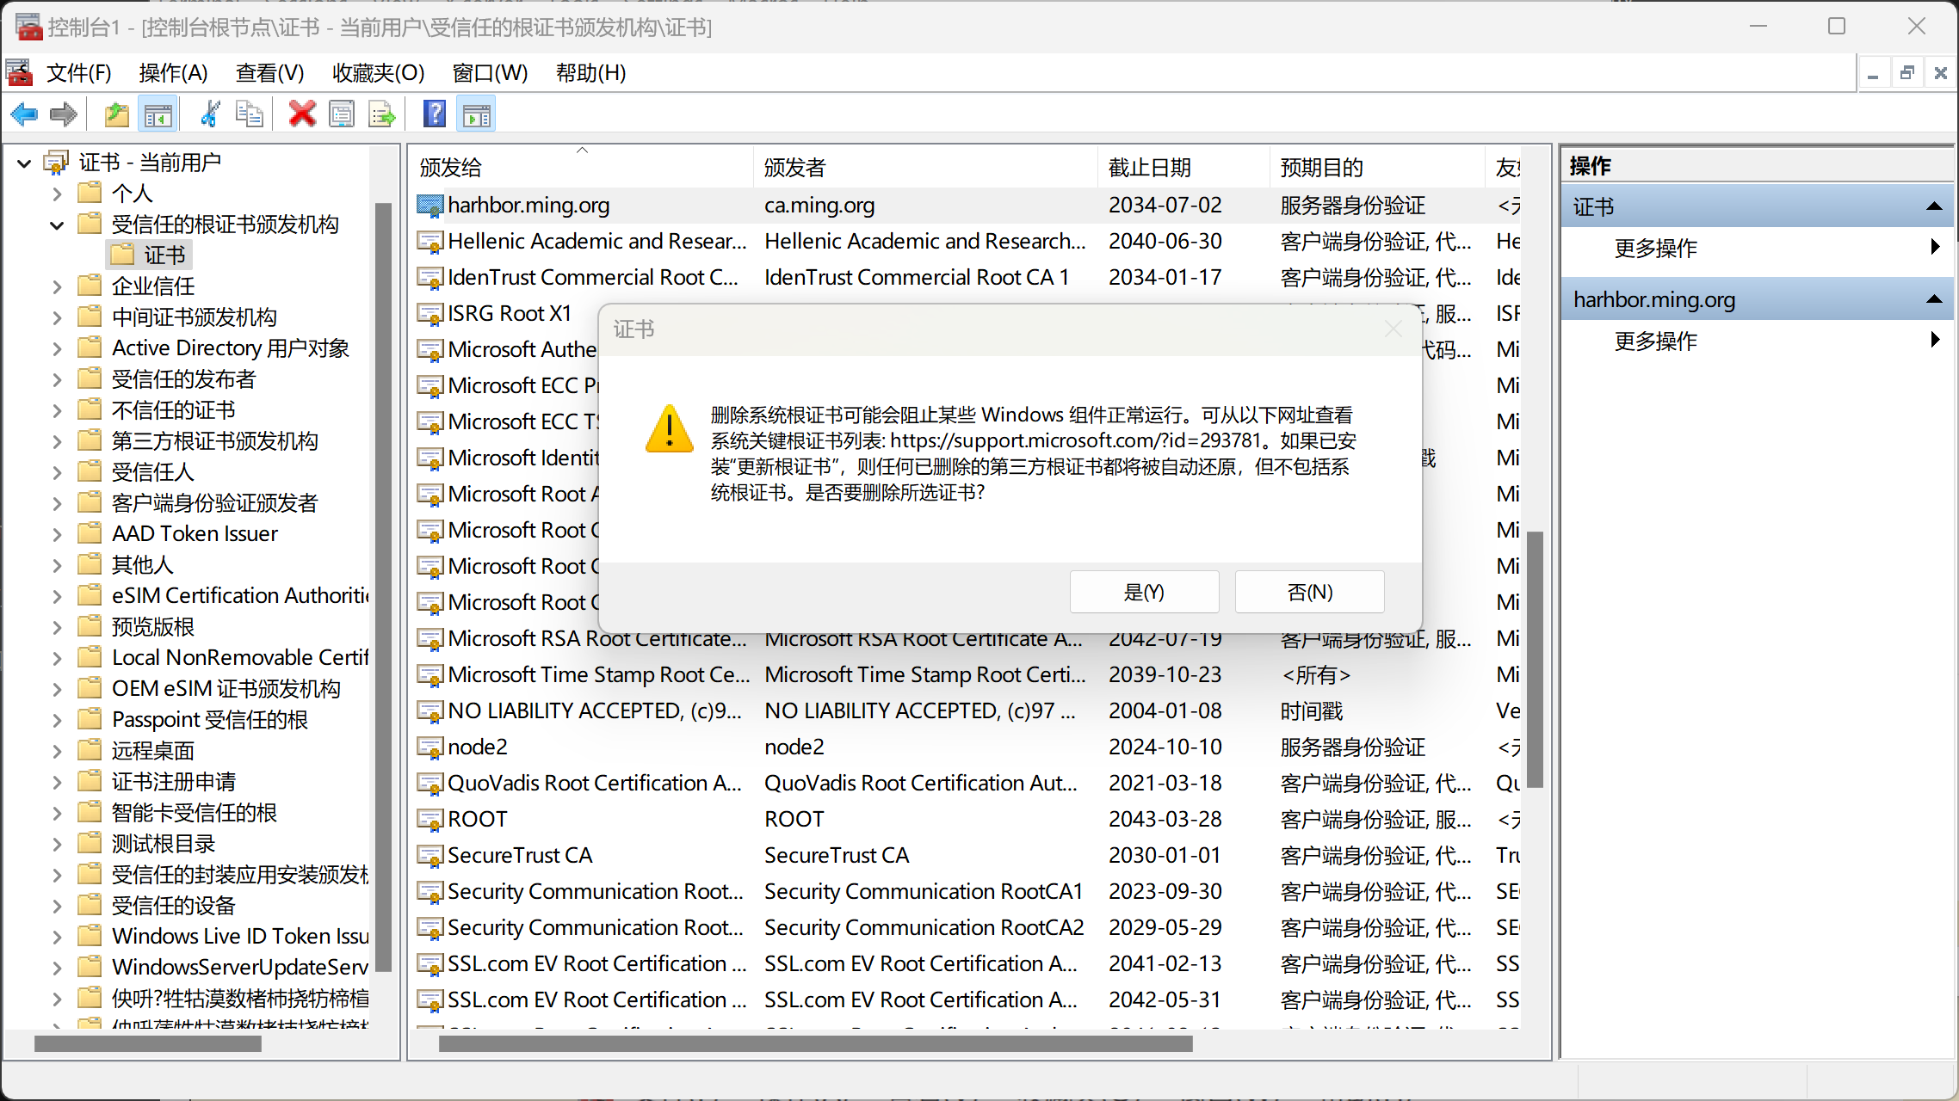Collapse the harhbor.ming.org actions section

pyautogui.click(x=1934, y=299)
